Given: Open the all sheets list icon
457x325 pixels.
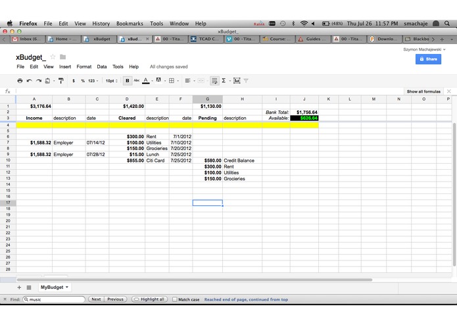Looking at the screenshot, I should pos(29,287).
